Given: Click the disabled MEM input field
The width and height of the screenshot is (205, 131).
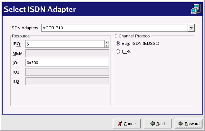Looking at the screenshot, I should click(67, 53).
